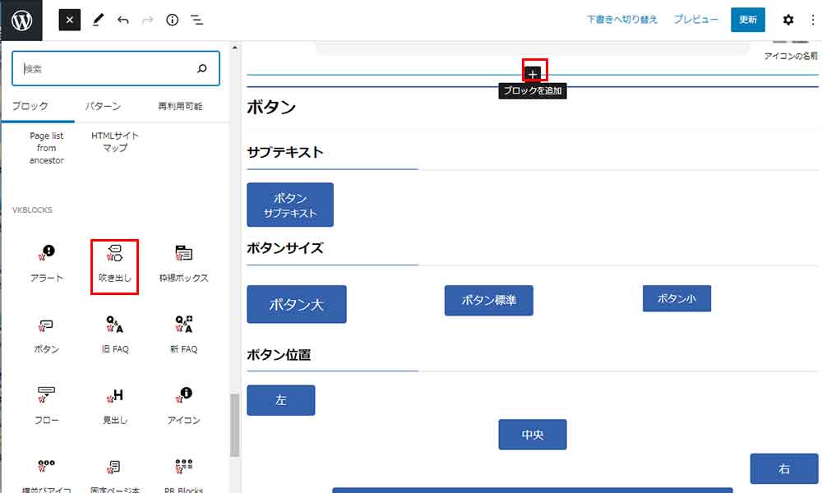The width and height of the screenshot is (822, 493).
Task: Insert the 吹き出し balloon block
Action: (x=115, y=265)
